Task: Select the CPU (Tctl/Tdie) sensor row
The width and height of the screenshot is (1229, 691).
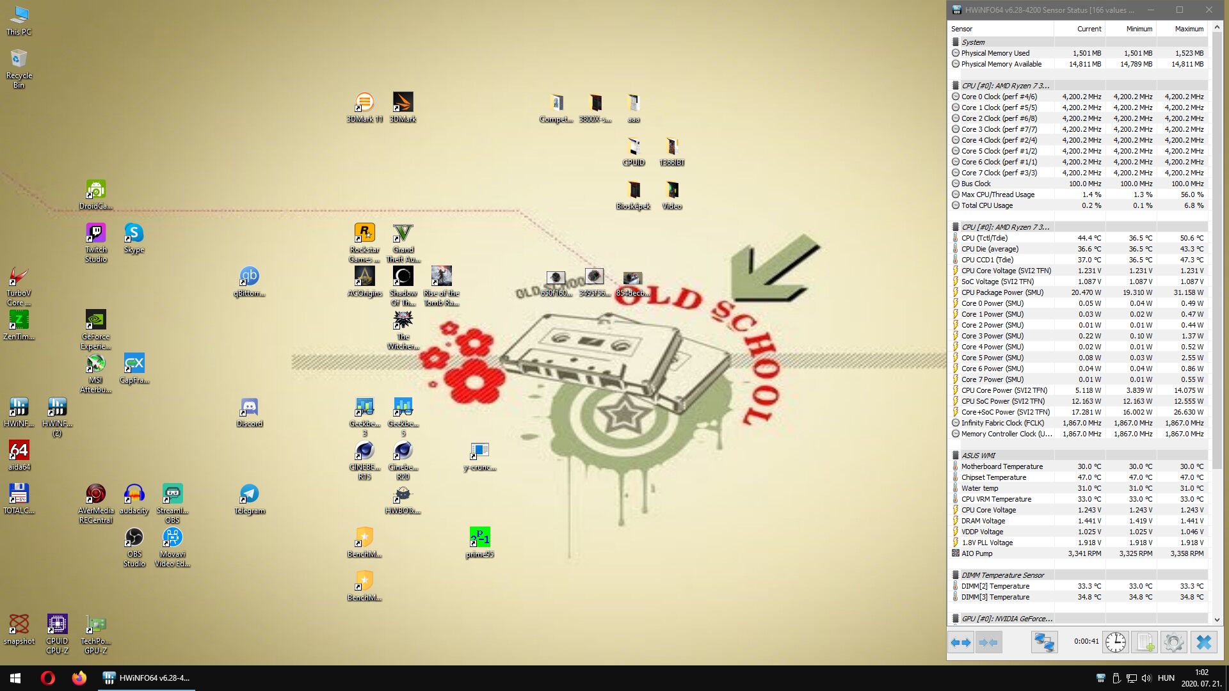Action: pyautogui.click(x=1078, y=238)
